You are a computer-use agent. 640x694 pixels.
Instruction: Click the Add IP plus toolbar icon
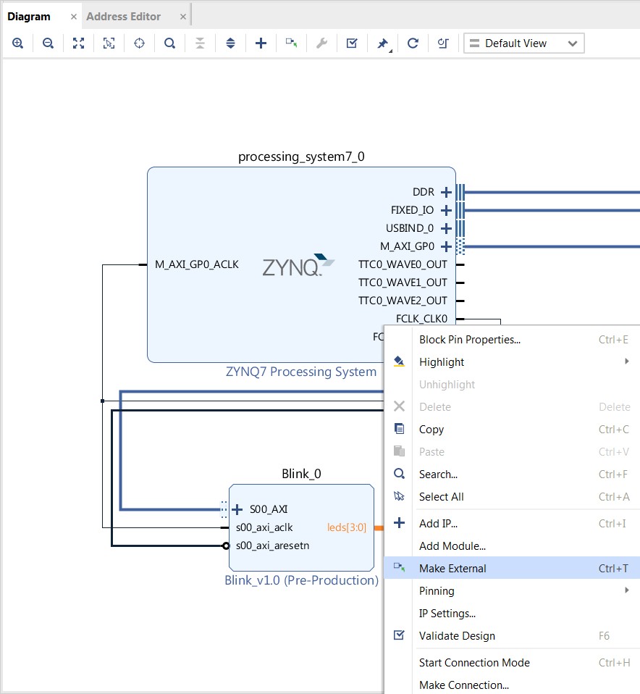click(x=261, y=43)
